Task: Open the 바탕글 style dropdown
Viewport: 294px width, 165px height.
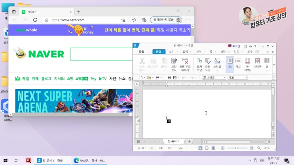Action: pos(214,77)
